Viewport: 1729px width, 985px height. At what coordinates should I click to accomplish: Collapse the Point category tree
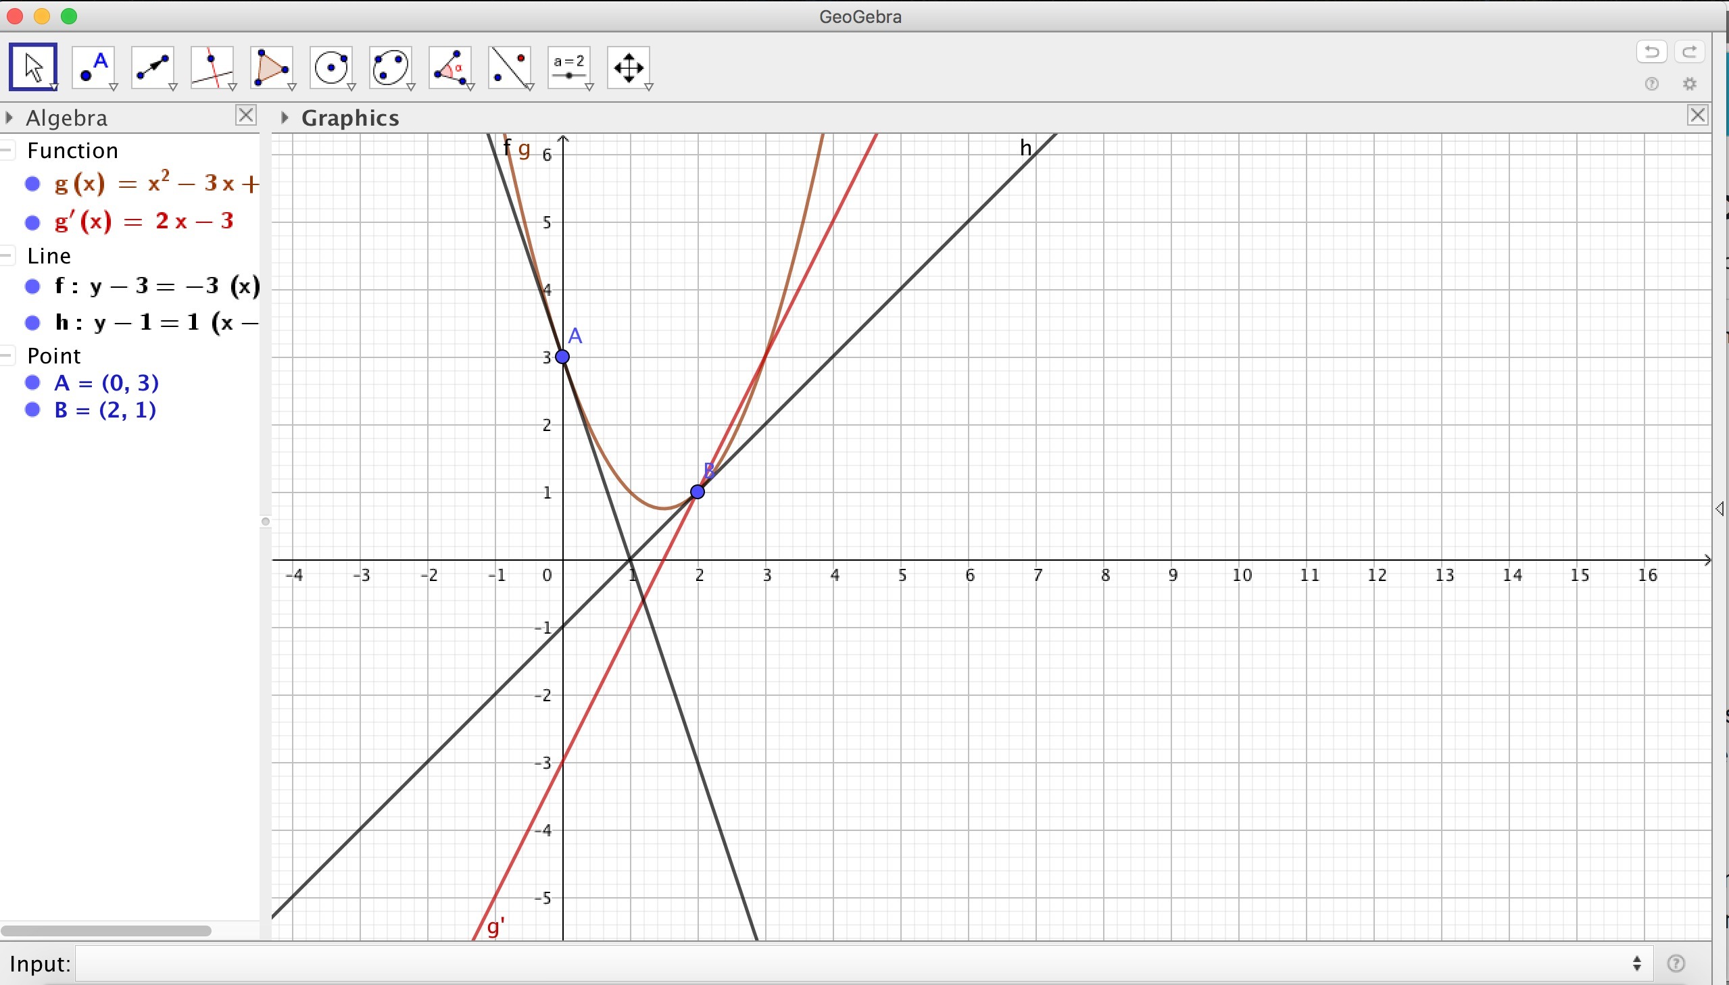pos(8,356)
